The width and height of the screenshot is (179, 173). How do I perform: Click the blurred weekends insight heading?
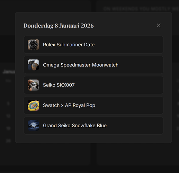(x=141, y=9)
